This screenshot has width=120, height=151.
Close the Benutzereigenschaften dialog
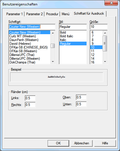(111, 3)
